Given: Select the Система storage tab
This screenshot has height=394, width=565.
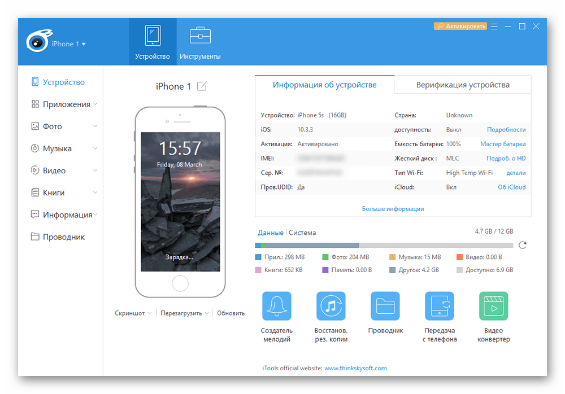Looking at the screenshot, I should (302, 233).
